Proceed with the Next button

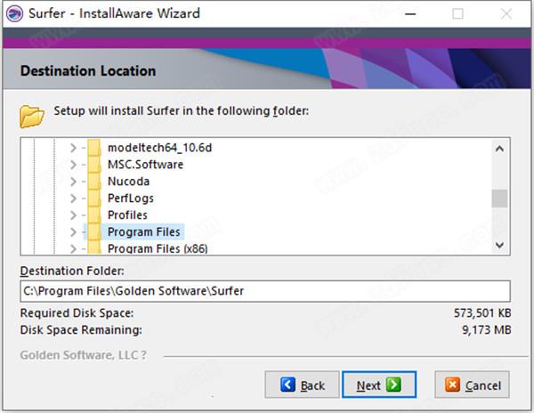pyautogui.click(x=379, y=385)
